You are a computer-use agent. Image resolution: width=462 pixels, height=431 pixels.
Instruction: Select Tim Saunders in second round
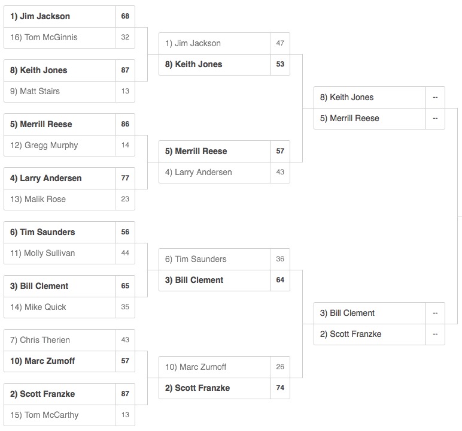pyautogui.click(x=224, y=259)
